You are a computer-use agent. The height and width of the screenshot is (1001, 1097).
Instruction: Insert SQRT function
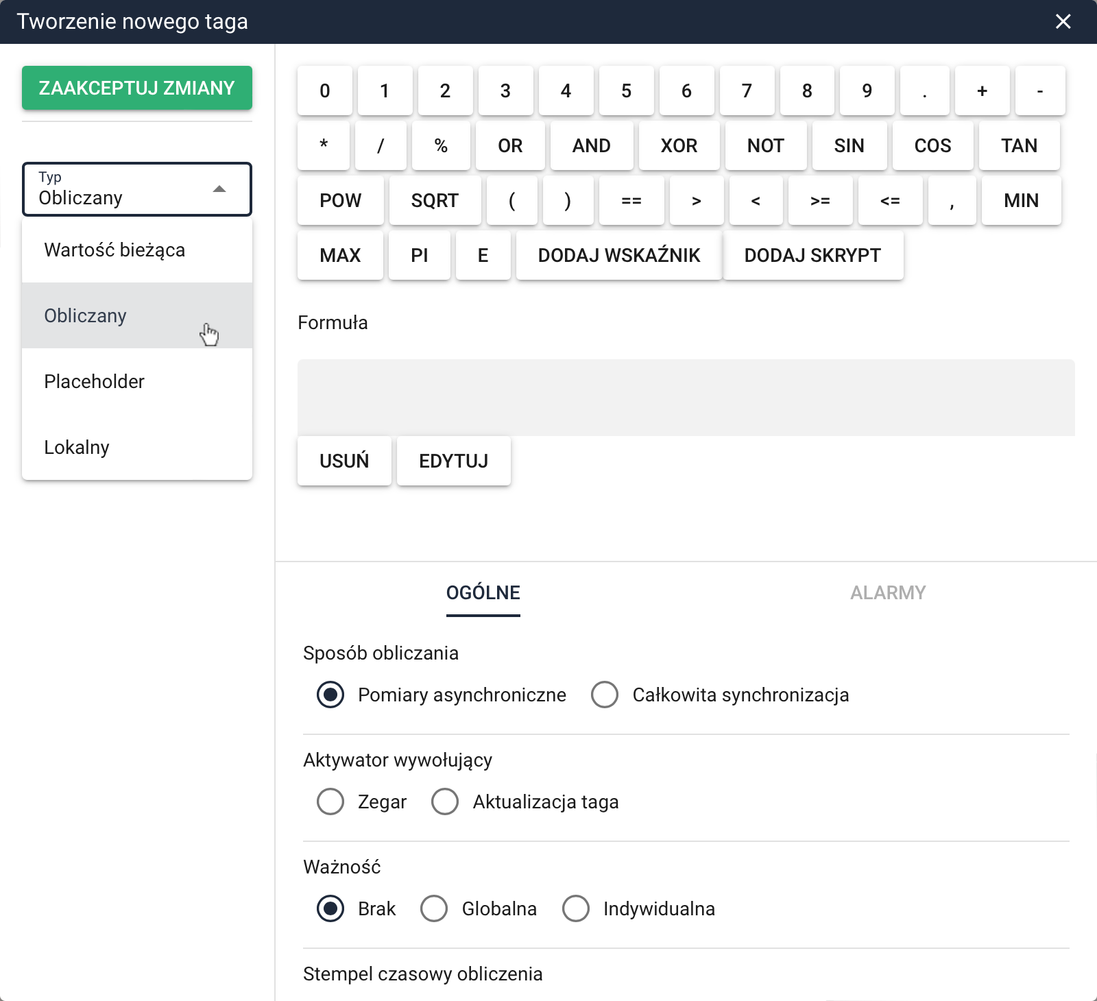pos(435,200)
